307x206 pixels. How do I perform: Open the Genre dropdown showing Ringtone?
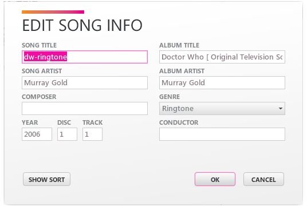pos(222,108)
